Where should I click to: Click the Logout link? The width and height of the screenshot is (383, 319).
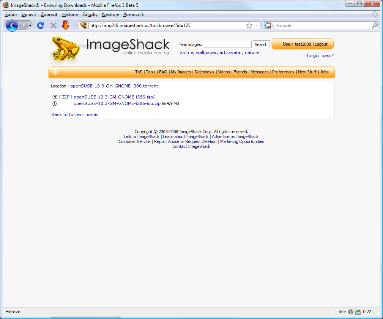pos(321,44)
